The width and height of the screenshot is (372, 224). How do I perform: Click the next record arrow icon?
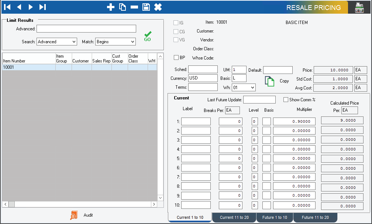30,7
